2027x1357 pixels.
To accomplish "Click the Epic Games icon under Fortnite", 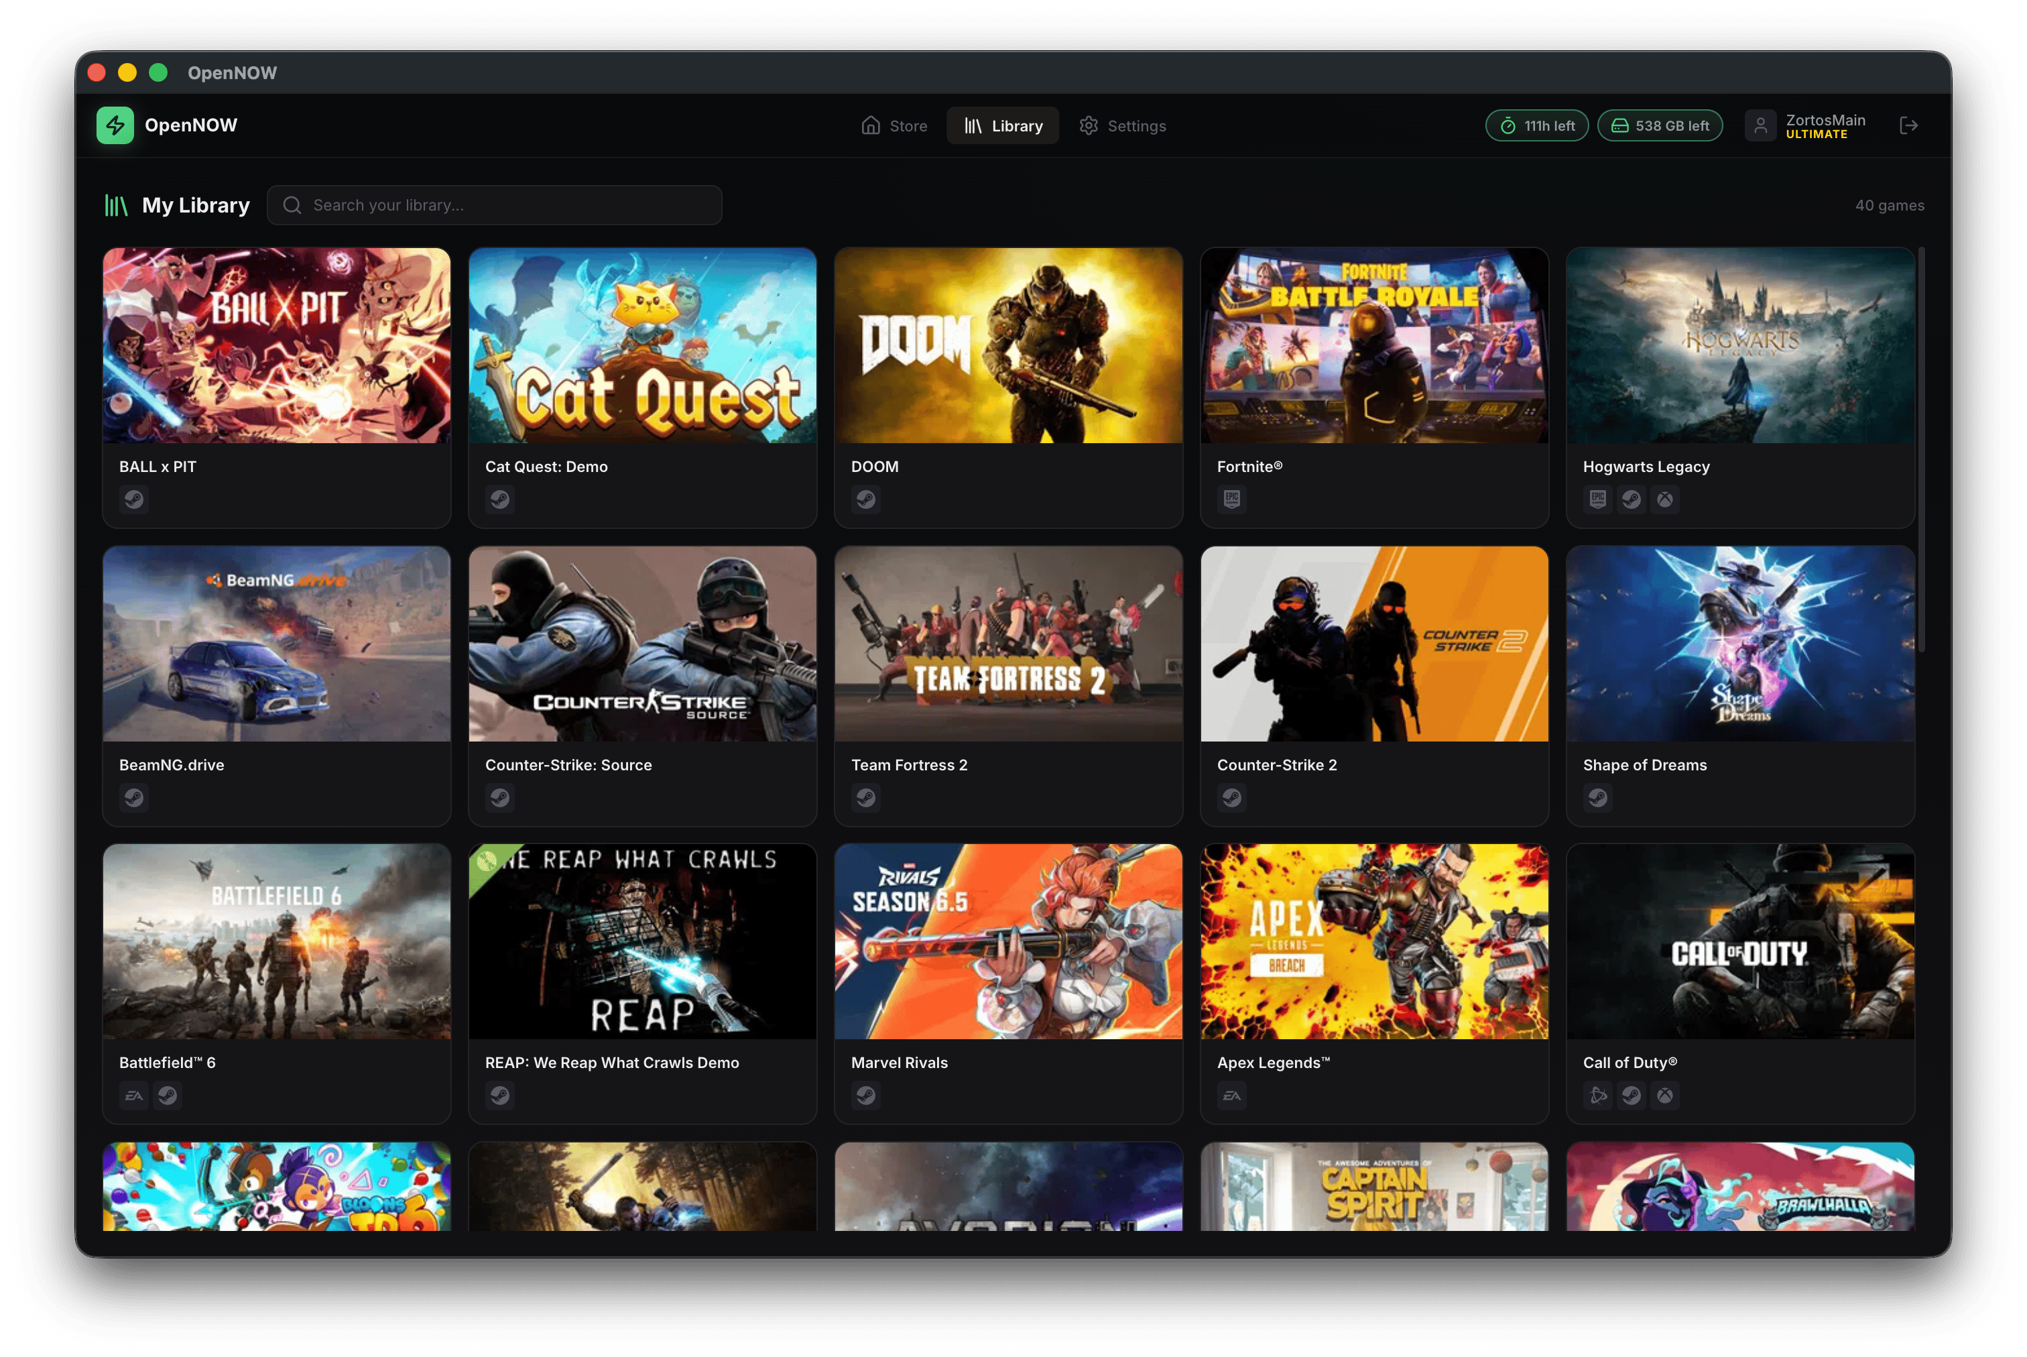I will point(1231,499).
